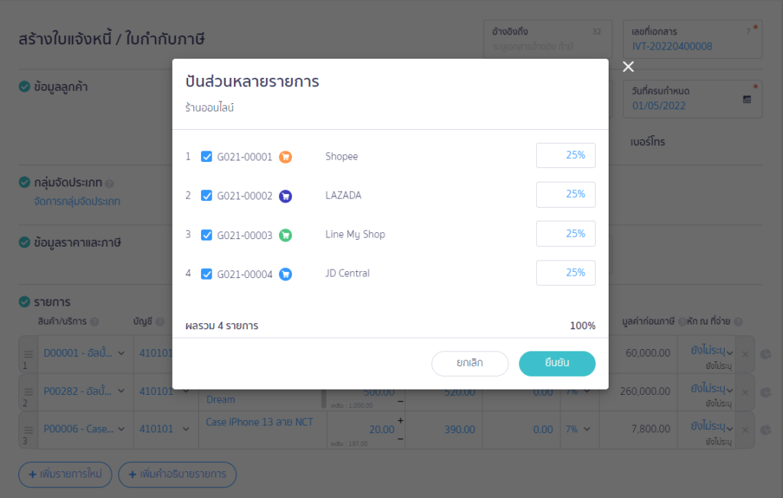Click the blue JD Central cart icon
Image resolution: width=783 pixels, height=498 pixels.
pyautogui.click(x=285, y=274)
